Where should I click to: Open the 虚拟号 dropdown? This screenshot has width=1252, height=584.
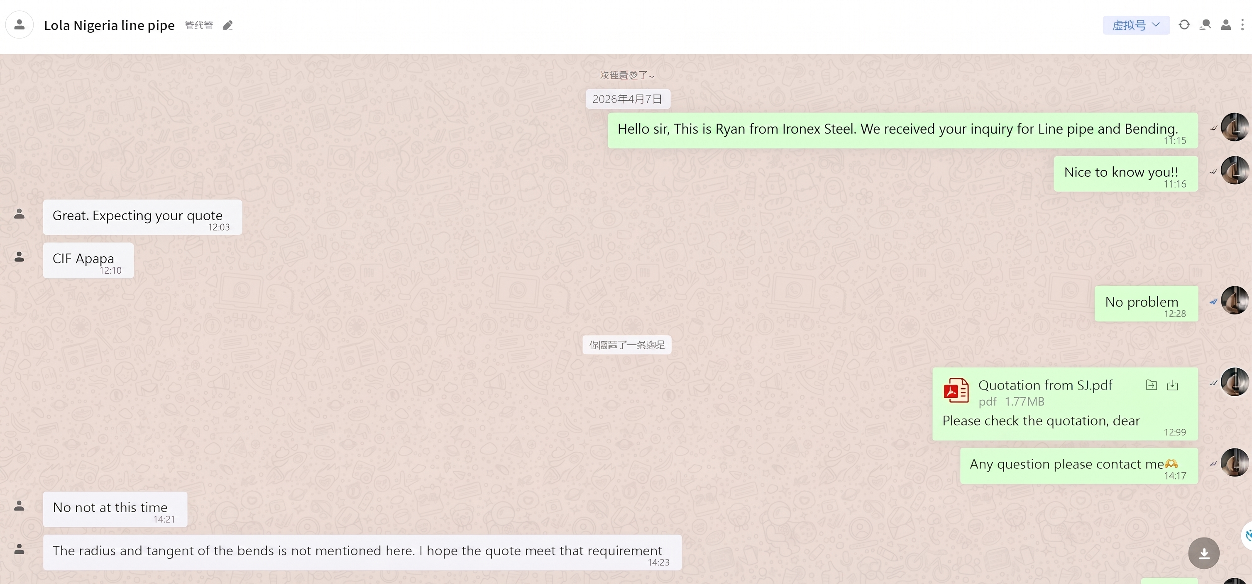[x=1136, y=25]
